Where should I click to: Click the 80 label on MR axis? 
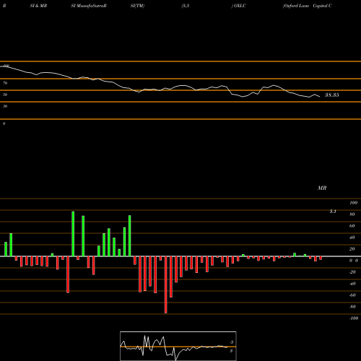352,214
